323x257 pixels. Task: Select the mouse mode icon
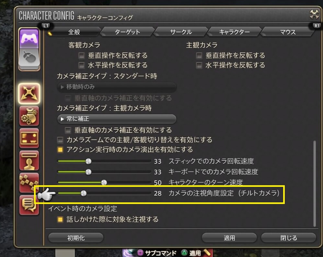click(29, 59)
